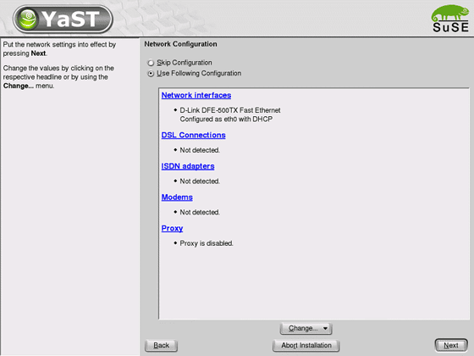The height and width of the screenshot is (356, 474).
Task: Open the Network interfaces settings link
Action: tap(196, 95)
